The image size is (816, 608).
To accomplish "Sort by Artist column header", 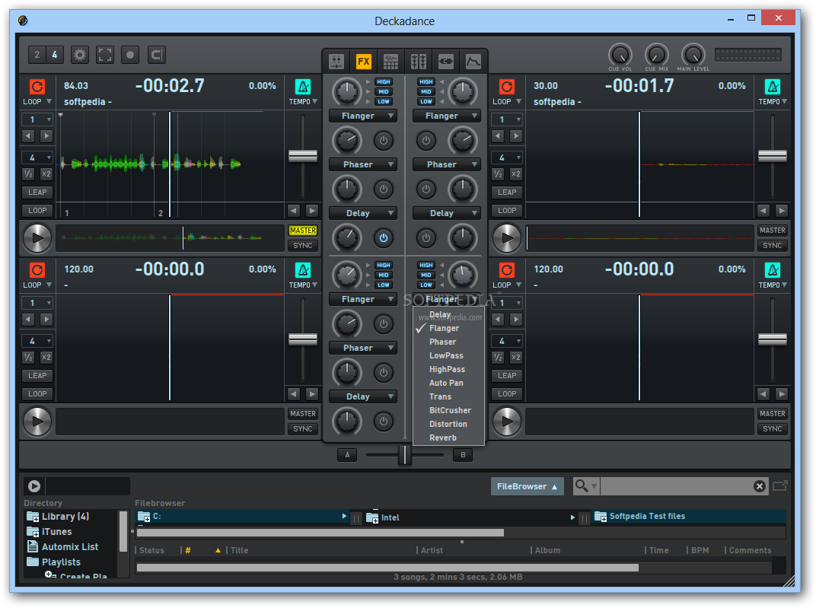I will (x=432, y=550).
